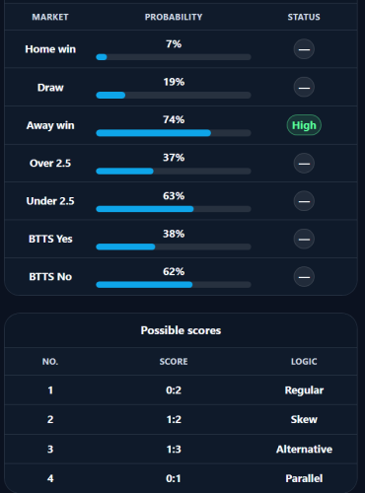Select the 0:2 Regular score row
This screenshot has width=365, height=493.
point(181,390)
